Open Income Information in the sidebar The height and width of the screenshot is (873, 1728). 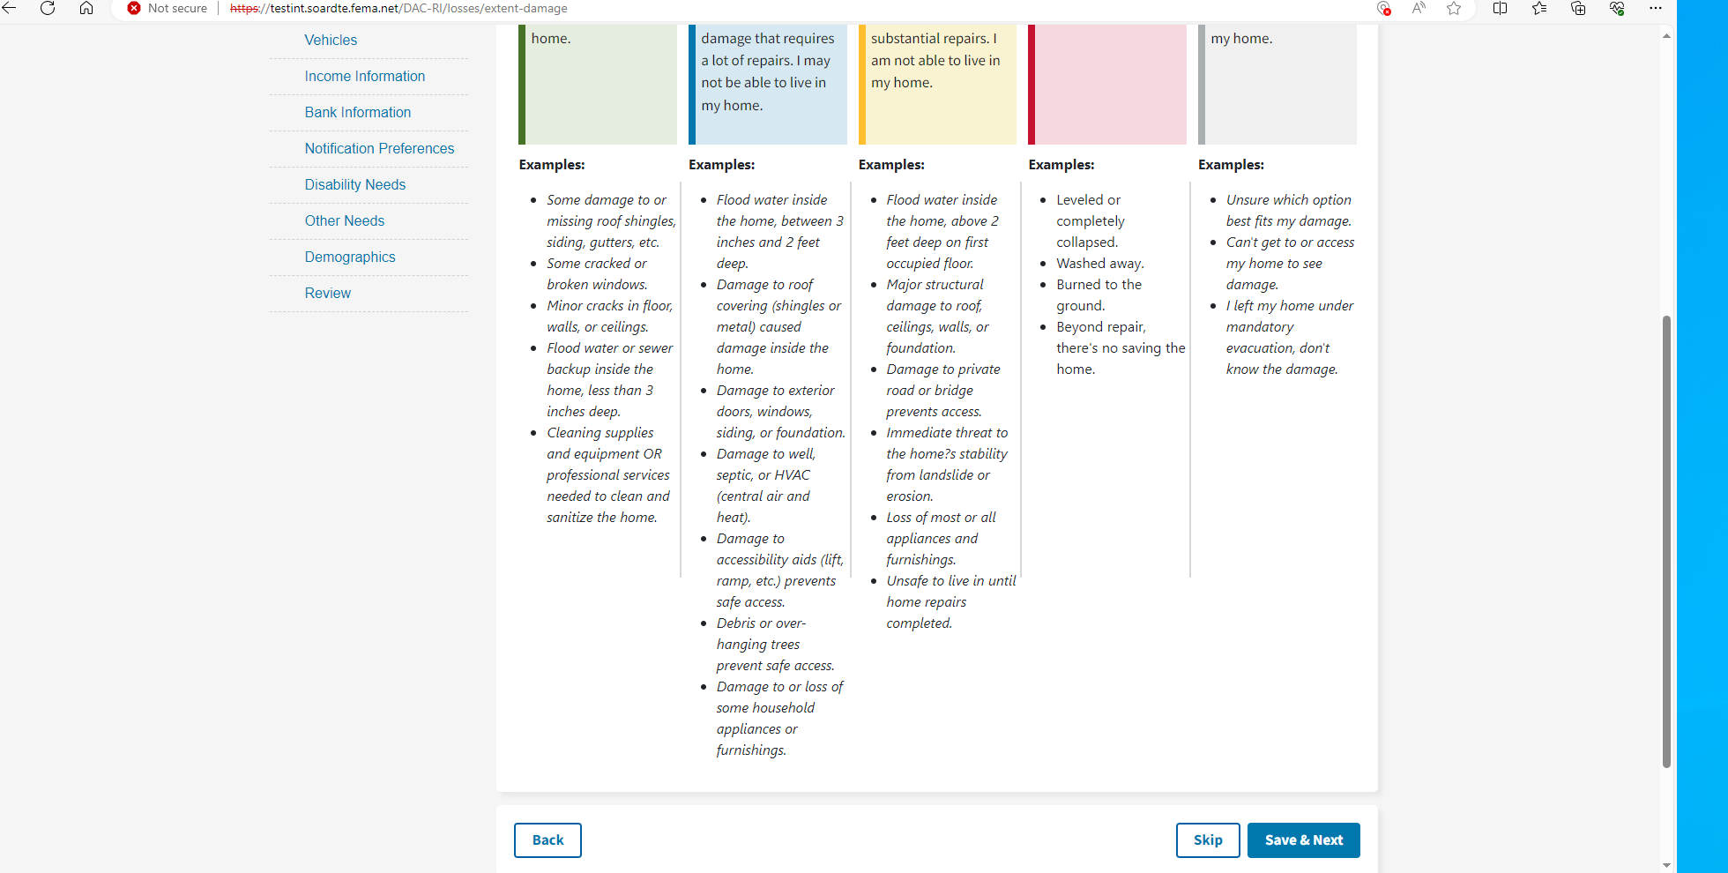click(x=364, y=77)
